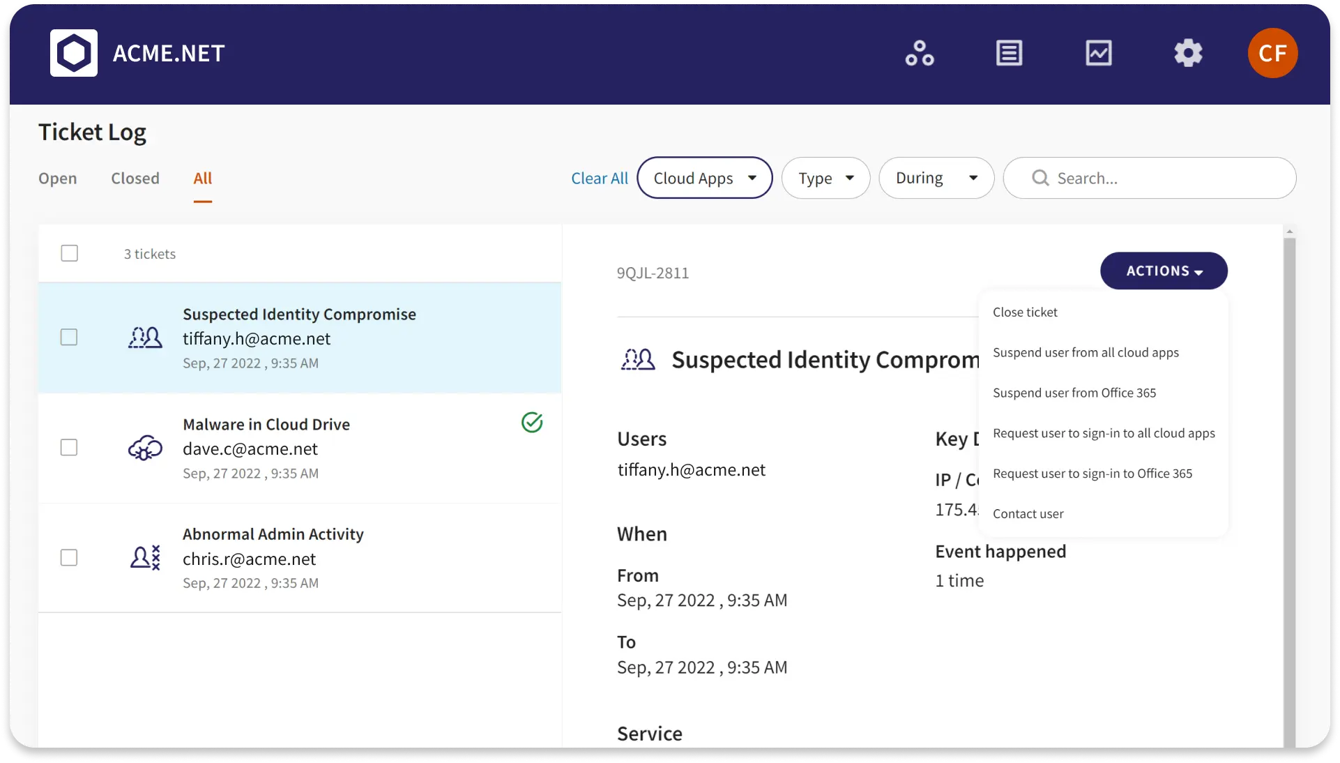Image resolution: width=1340 pixels, height=763 pixels.
Task: Check the Malware in Cloud Drive ticket checkbox
Action: 69,448
